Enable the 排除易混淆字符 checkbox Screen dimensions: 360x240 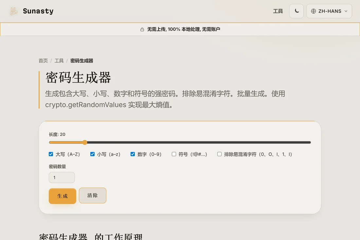[x=219, y=154]
